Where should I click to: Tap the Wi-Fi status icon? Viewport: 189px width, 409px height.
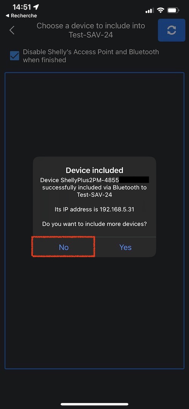pyautogui.click(x=161, y=11)
